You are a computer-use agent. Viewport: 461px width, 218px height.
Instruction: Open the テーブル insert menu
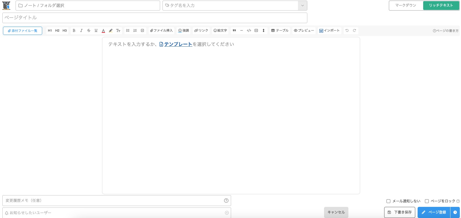(x=280, y=30)
